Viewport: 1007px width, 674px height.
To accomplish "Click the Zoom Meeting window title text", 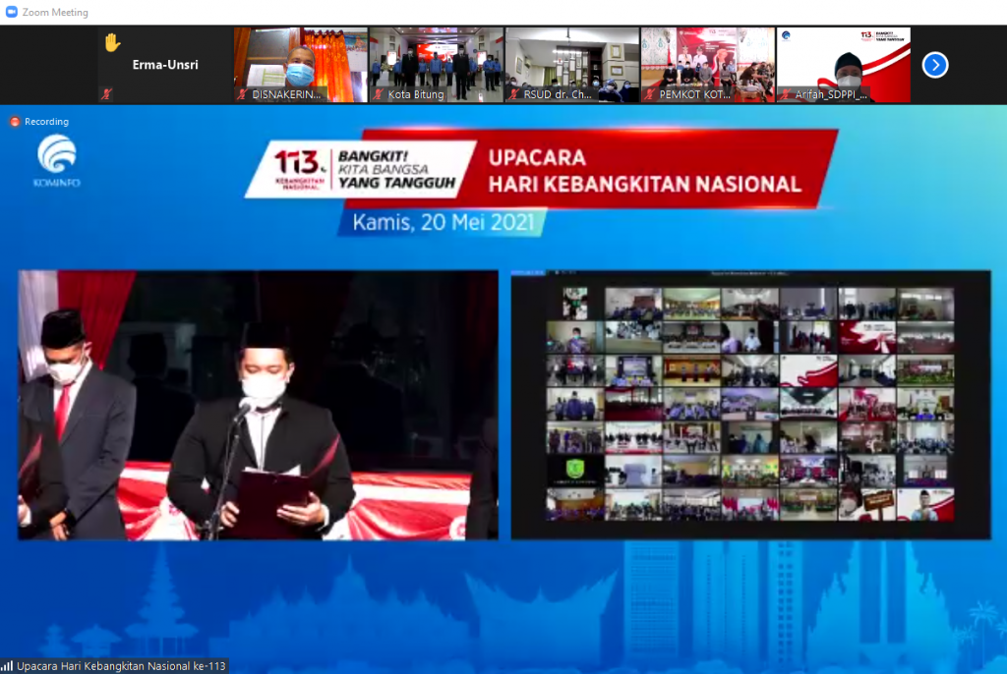I will [55, 12].
